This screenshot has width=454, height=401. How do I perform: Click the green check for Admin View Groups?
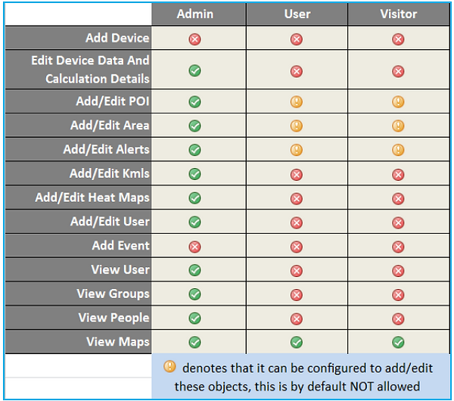(x=195, y=294)
